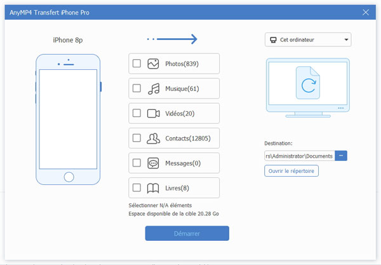Screen dimensions: 381x265
Task: Click the Vidéos camera icon
Action: (x=153, y=113)
